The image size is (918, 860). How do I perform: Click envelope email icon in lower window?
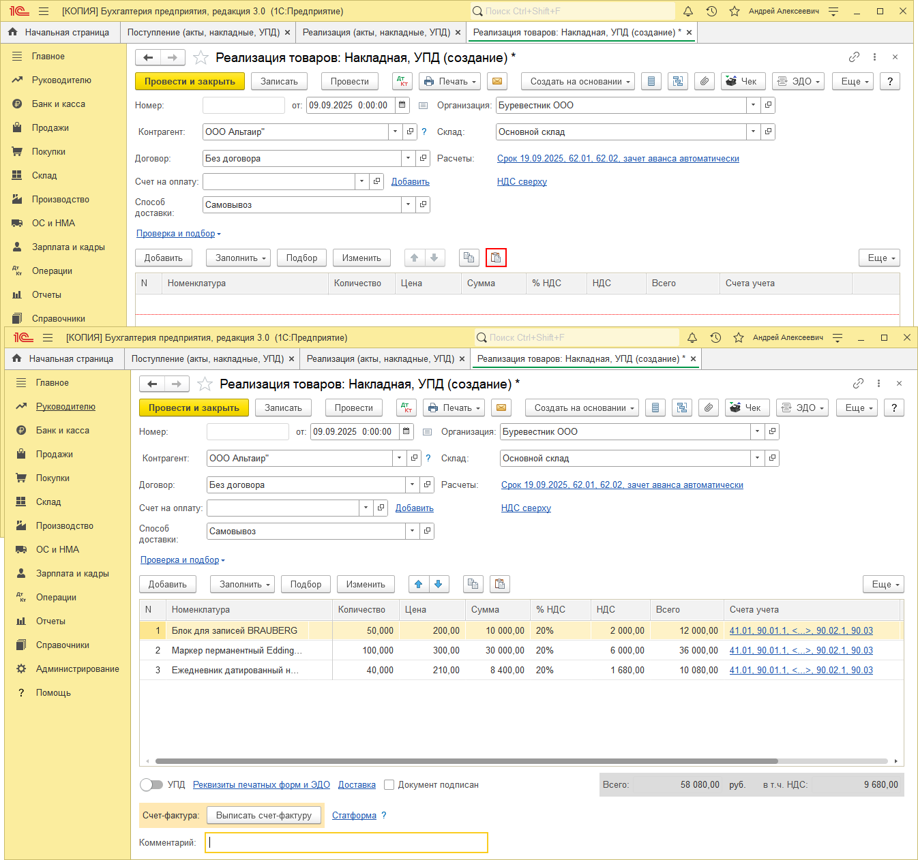click(501, 408)
